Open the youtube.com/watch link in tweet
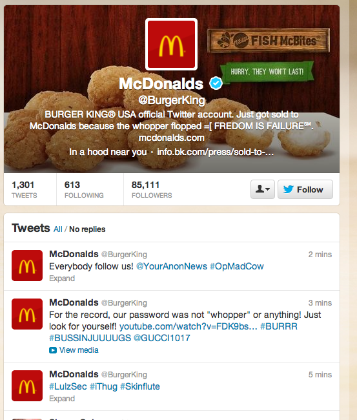Screen dimensions: 357x420 tap(188, 326)
